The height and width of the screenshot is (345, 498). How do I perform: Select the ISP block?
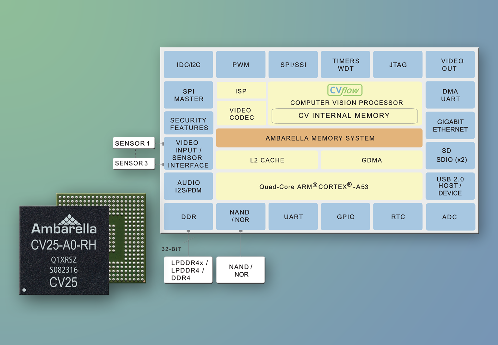pyautogui.click(x=241, y=90)
